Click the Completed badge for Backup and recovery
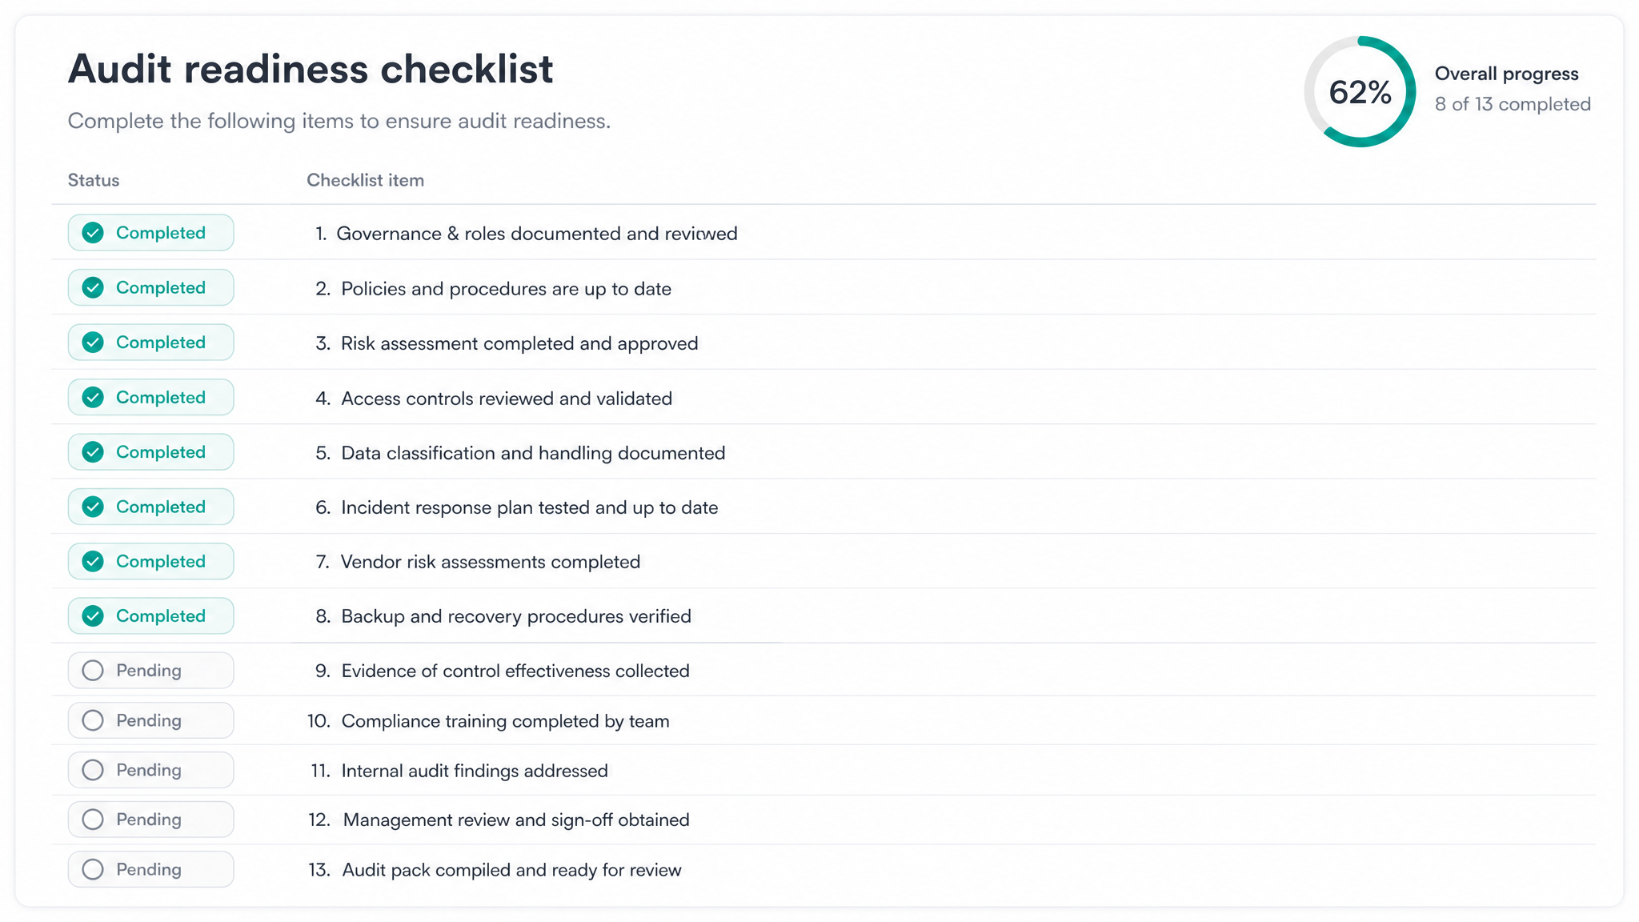The width and height of the screenshot is (1639, 922). point(150,616)
